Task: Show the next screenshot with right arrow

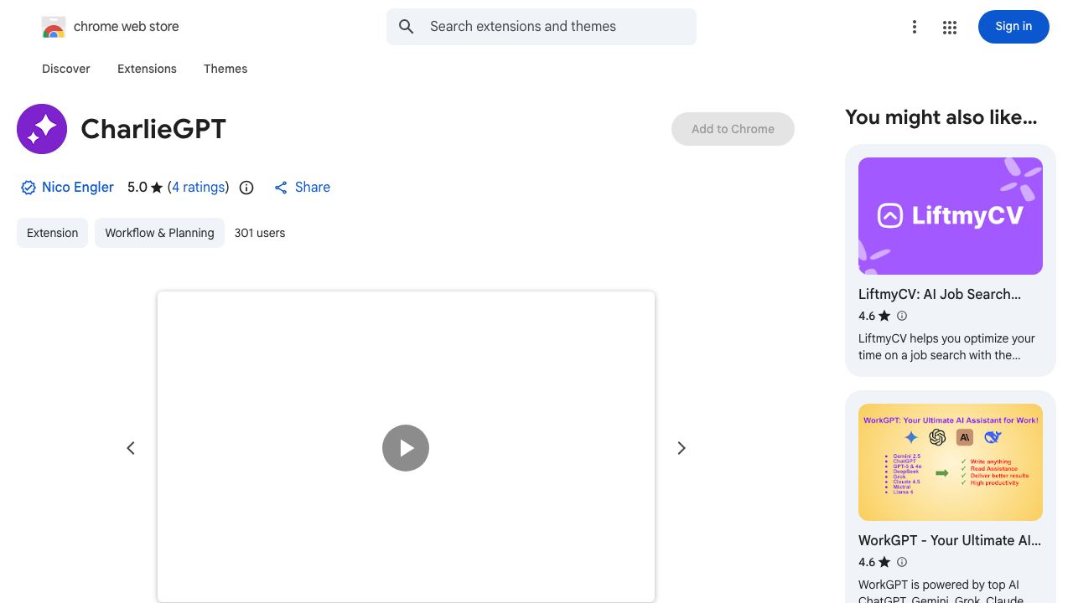Action: coord(682,448)
